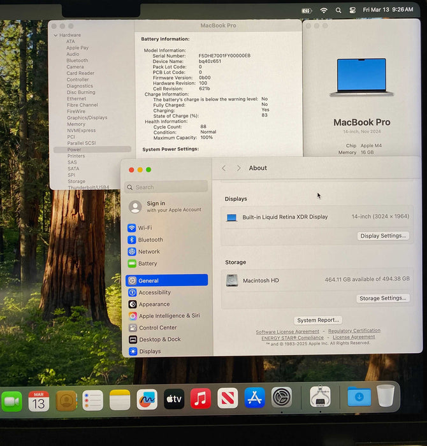This screenshot has height=446, width=427.
Task: Click battery serial number F5DHE7001FY00000EB
Action: (x=224, y=56)
